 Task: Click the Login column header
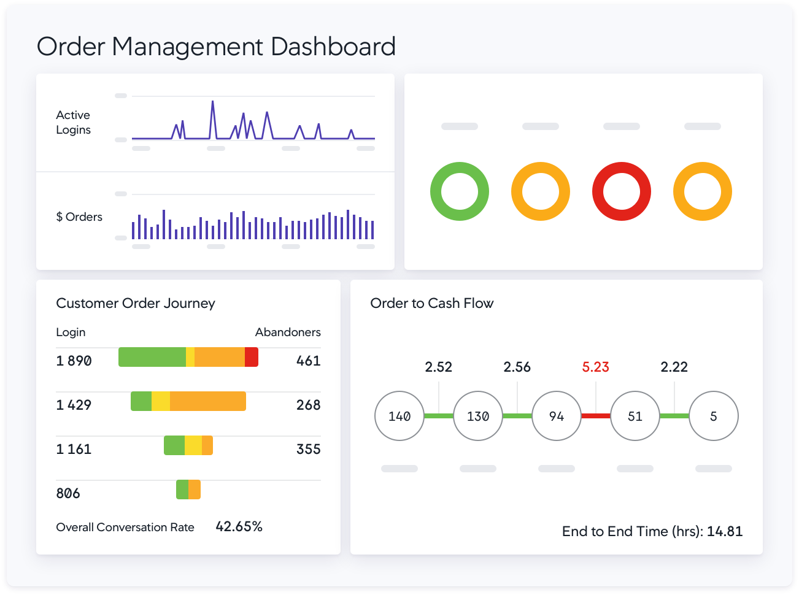[x=71, y=332]
